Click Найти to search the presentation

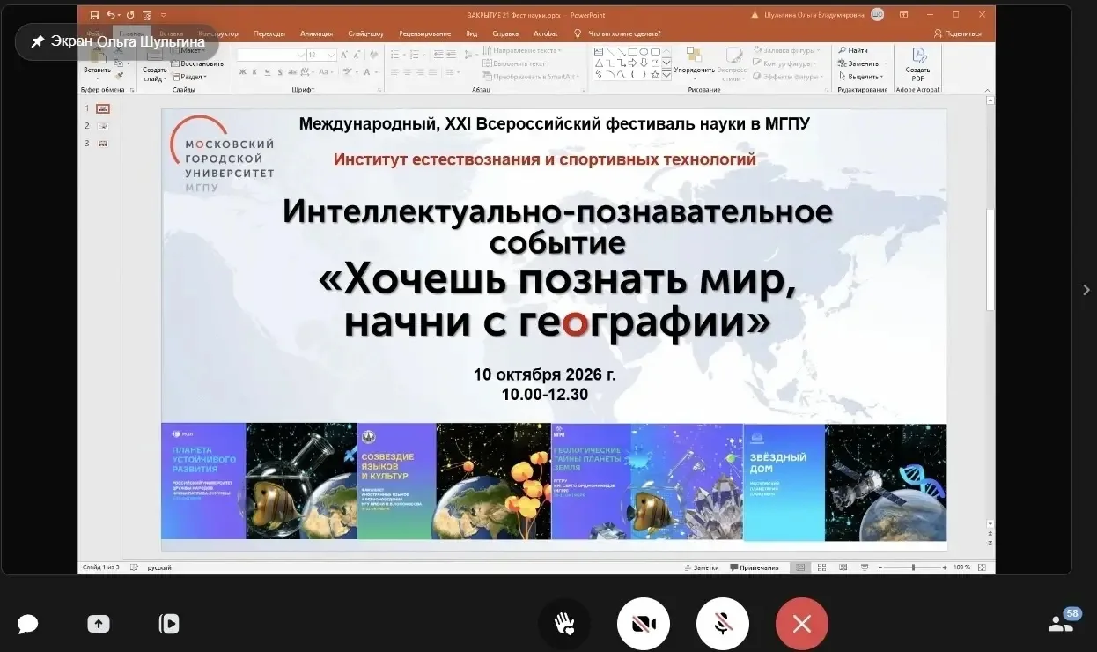(852, 50)
